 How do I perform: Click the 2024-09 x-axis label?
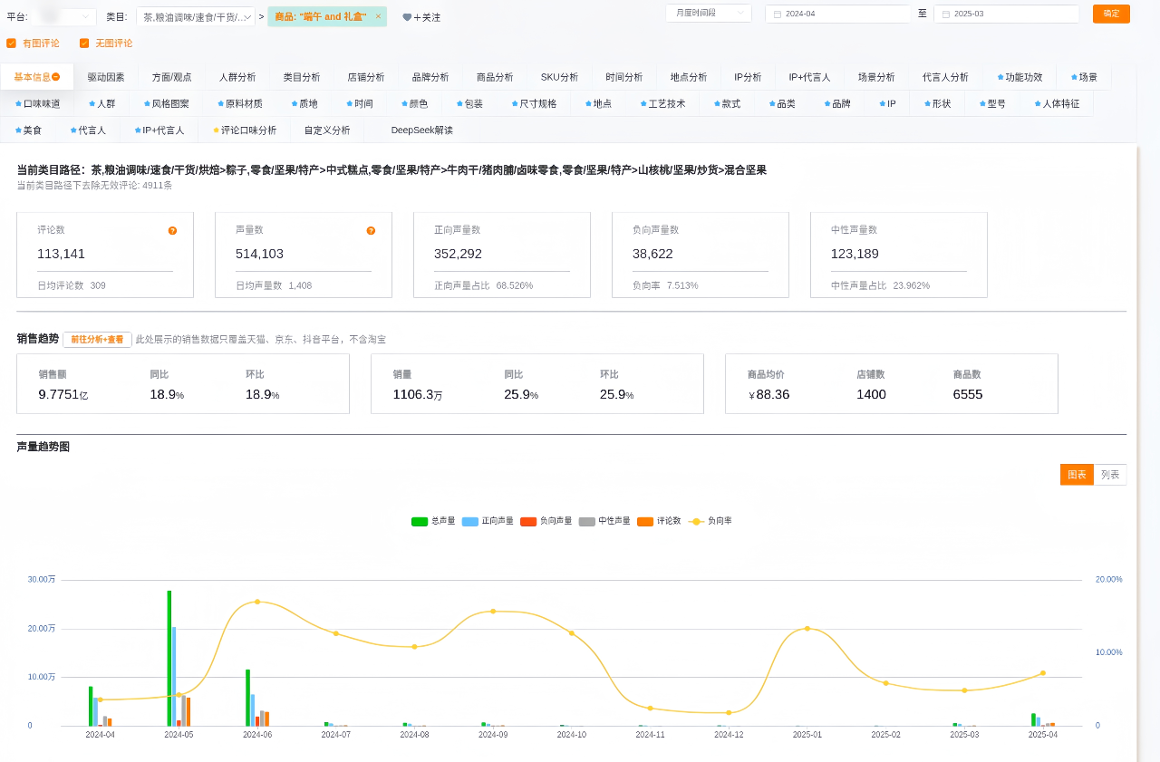493,734
